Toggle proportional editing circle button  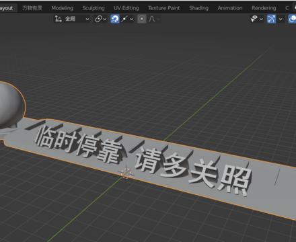click(x=142, y=19)
